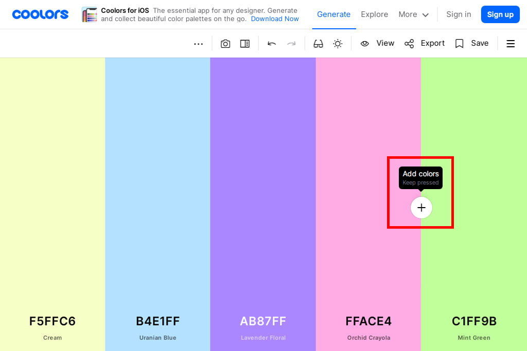Follow the Download Now link
Screen dimensions: 527x351
275,19
